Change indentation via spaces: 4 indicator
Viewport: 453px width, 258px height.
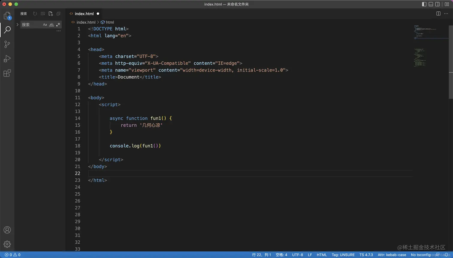click(281, 255)
